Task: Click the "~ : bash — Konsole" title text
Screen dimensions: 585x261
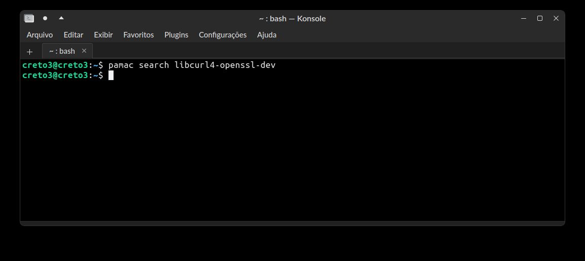Action: pyautogui.click(x=293, y=18)
